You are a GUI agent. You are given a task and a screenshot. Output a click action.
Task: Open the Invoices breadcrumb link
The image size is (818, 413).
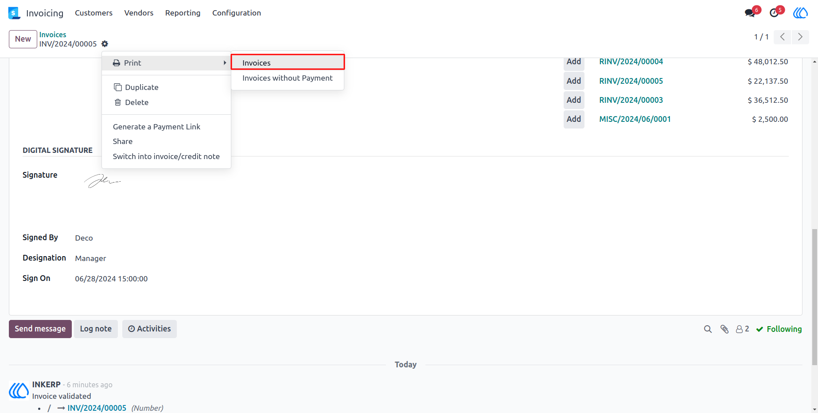(53, 35)
